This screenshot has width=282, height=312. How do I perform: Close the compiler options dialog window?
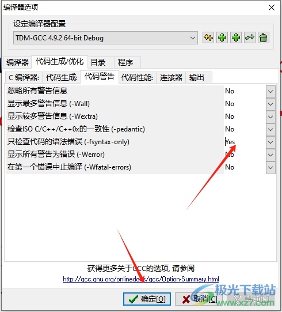pos(272,7)
